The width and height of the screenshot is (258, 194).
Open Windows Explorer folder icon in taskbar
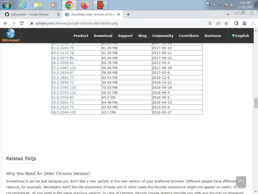(x=38, y=5)
